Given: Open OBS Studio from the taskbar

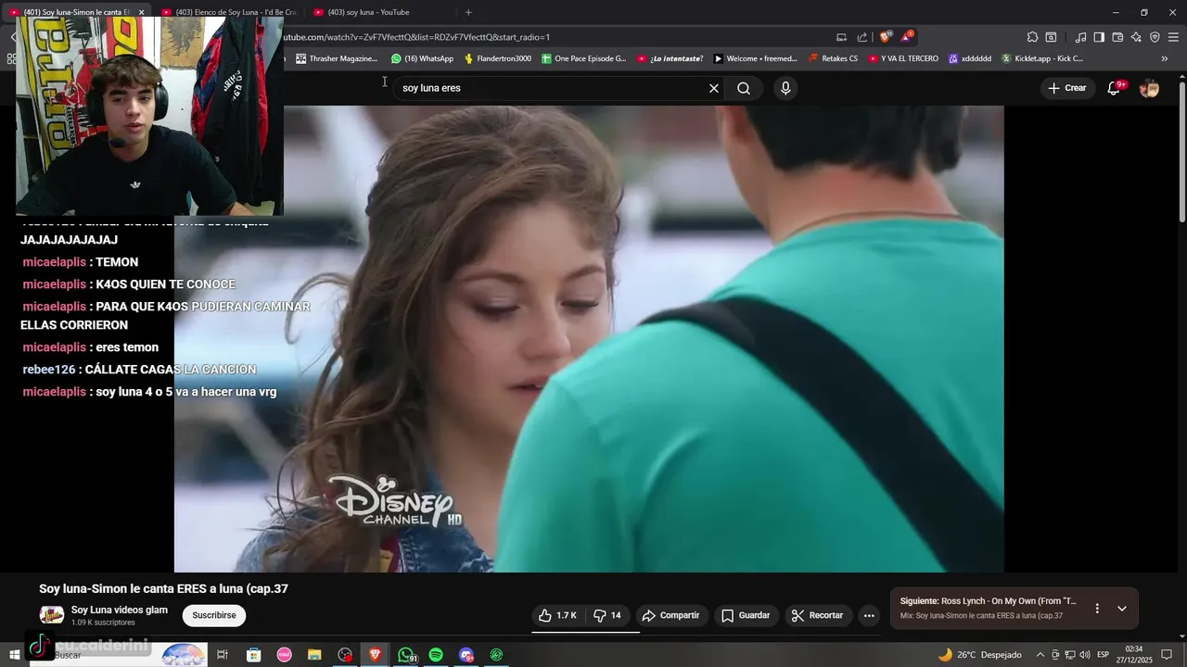Looking at the screenshot, I should [345, 655].
